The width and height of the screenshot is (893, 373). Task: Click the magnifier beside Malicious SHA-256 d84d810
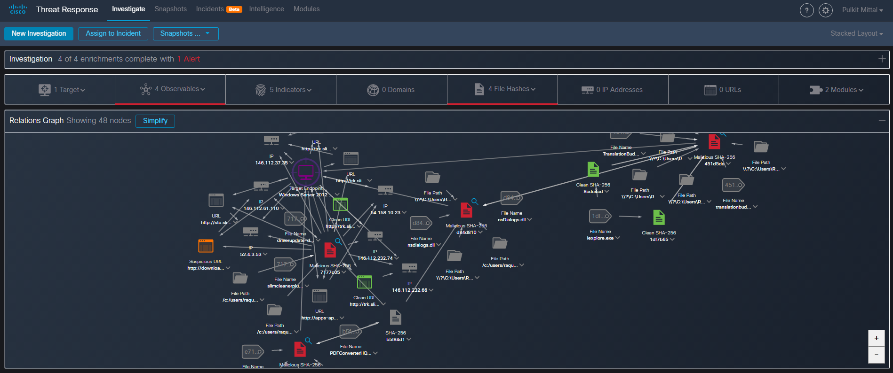[475, 202]
